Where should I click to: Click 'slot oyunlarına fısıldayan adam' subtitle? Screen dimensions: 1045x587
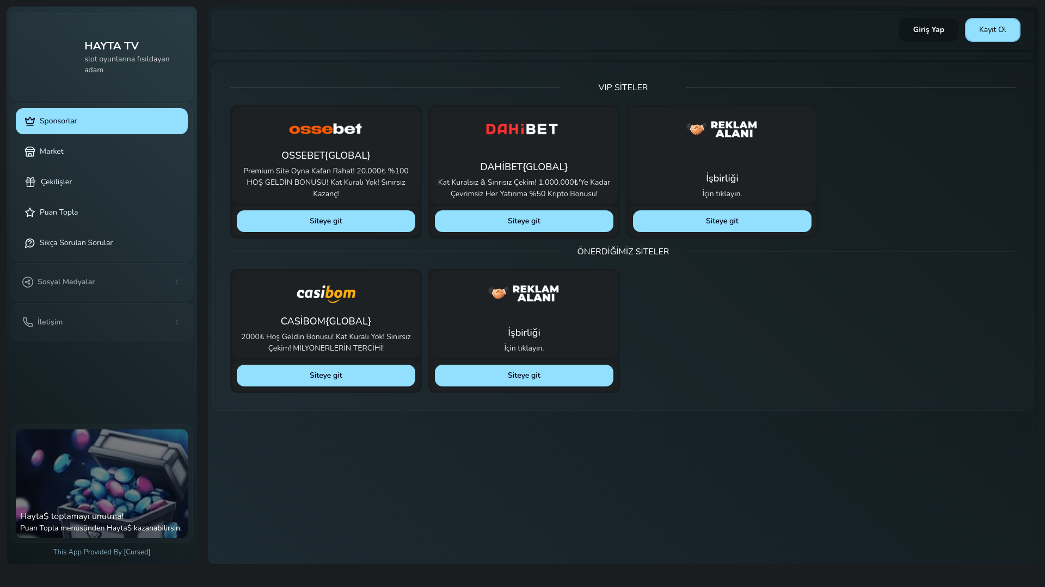127,65
